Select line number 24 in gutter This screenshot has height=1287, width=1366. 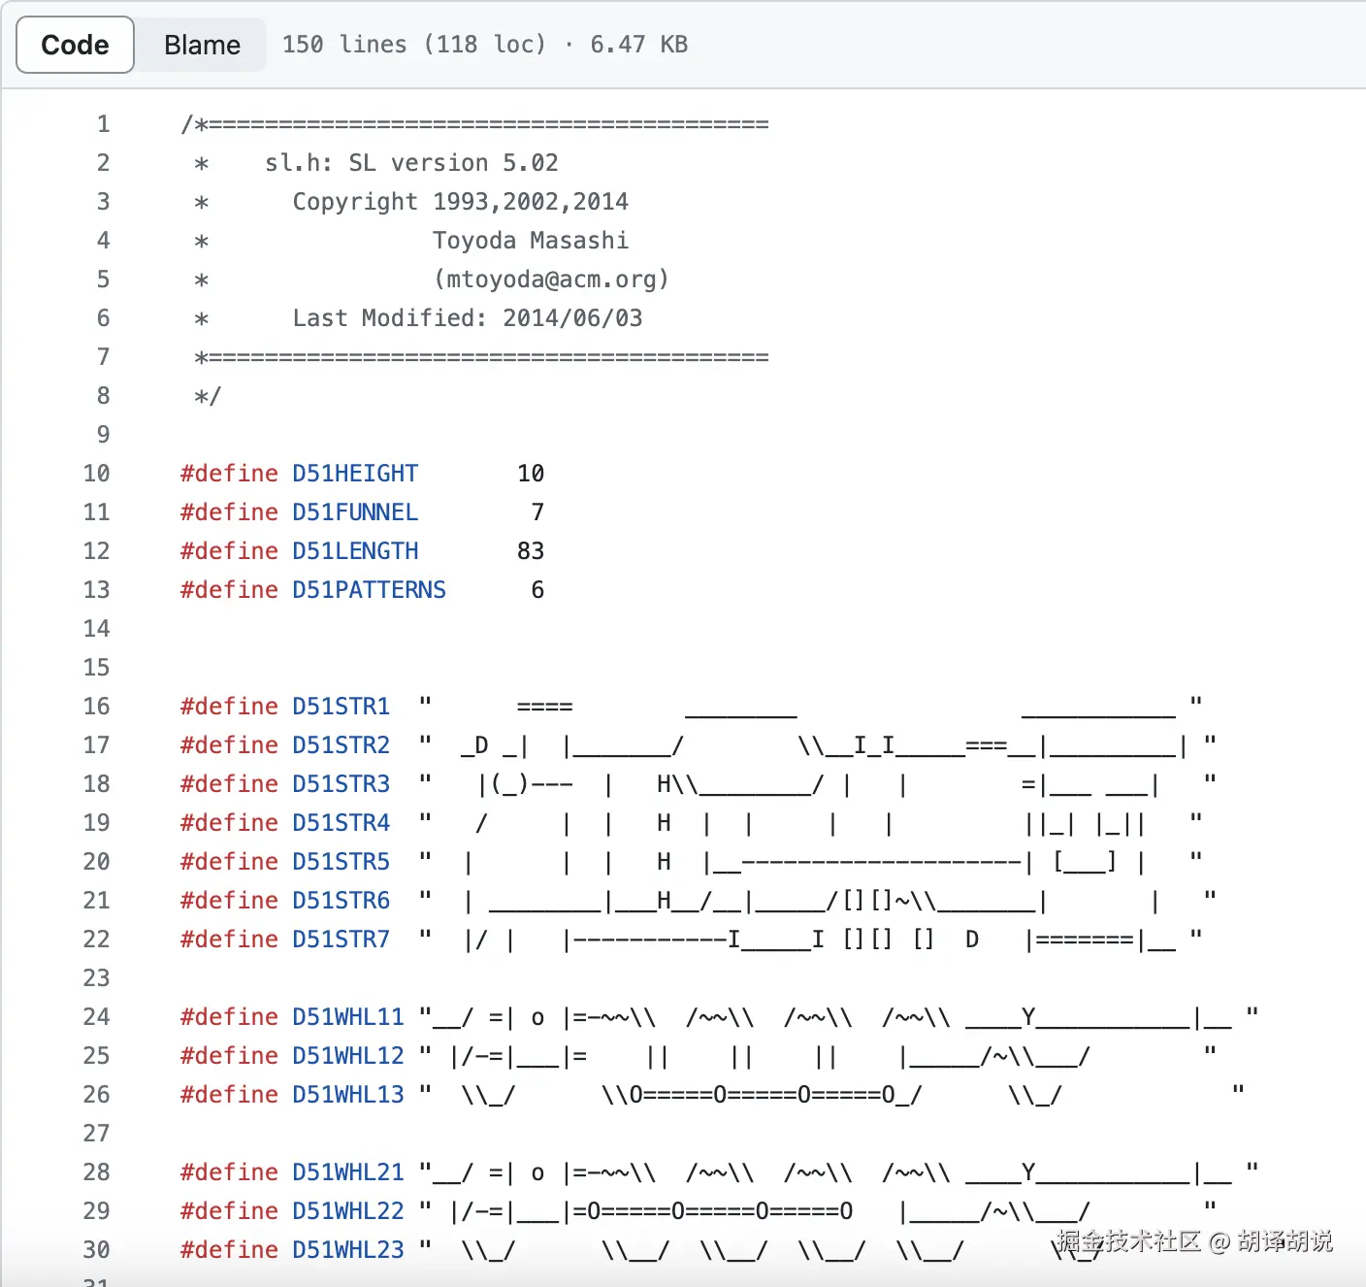[96, 1017]
